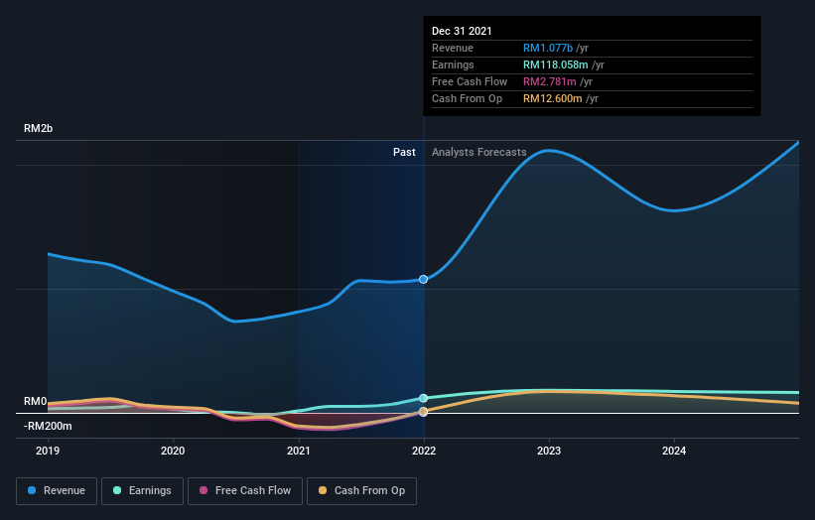Click the Dec 31 2021 tooltip date
Viewport: 815px width, 520px height.
[x=462, y=31]
